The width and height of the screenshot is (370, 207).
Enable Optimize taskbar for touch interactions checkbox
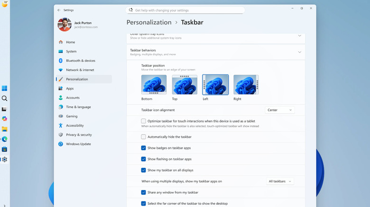point(143,121)
